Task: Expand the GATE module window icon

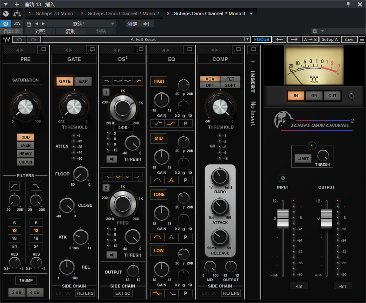Action: (x=91, y=50)
